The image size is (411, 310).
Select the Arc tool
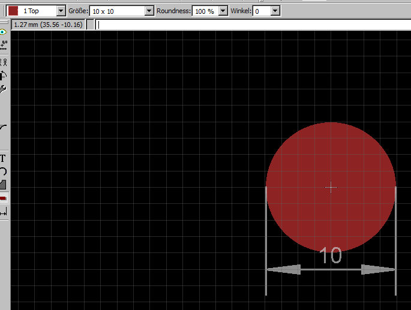coord(3,171)
